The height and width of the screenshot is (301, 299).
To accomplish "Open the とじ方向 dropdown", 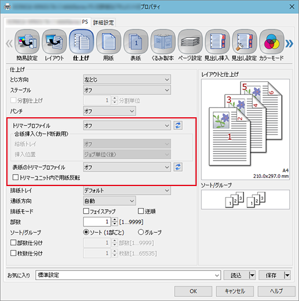I will 127,79.
